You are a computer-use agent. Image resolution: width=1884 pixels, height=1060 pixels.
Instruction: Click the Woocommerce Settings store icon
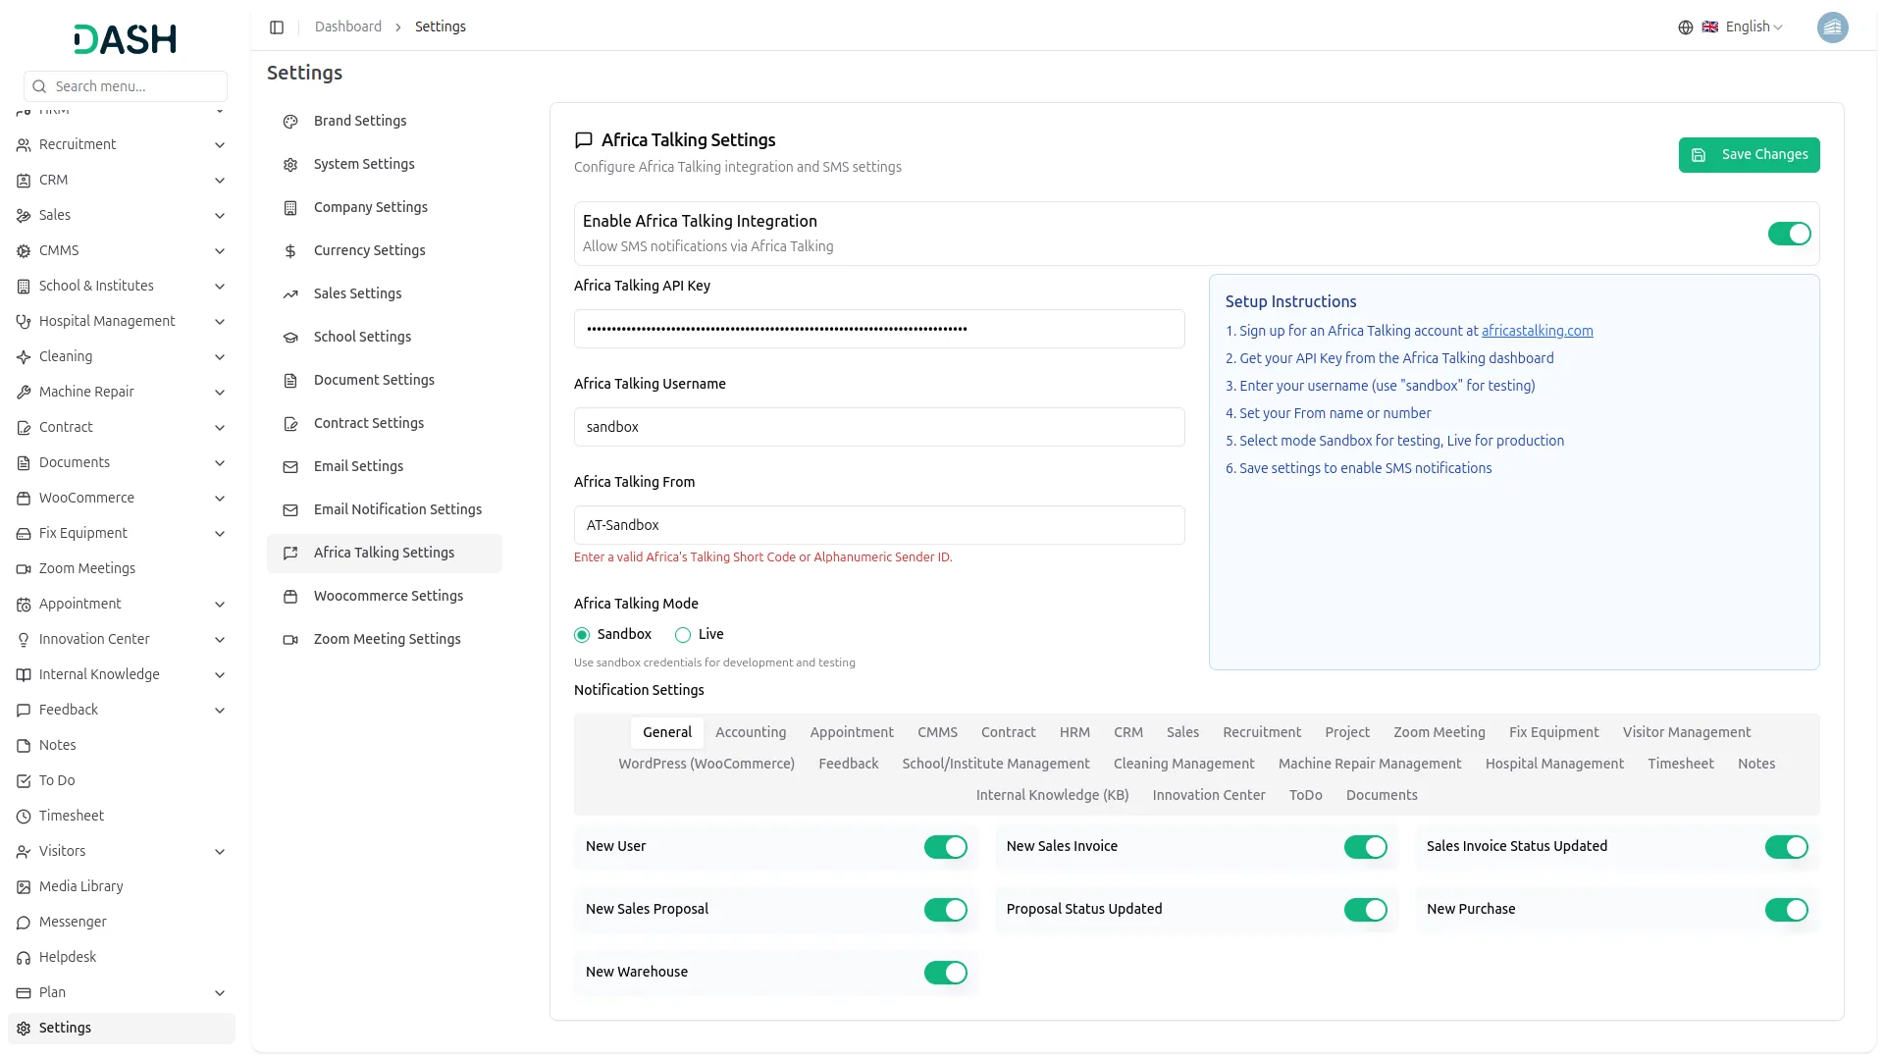(x=290, y=597)
